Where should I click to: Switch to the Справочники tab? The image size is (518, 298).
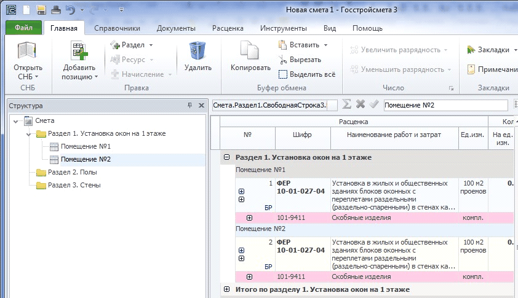click(x=117, y=28)
